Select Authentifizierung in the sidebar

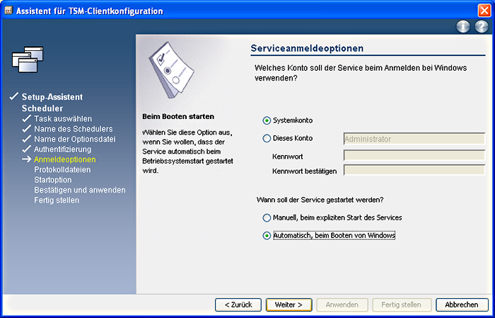tap(63, 149)
